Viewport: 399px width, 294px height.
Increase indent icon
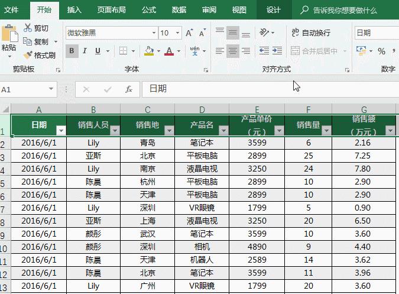click(x=277, y=51)
